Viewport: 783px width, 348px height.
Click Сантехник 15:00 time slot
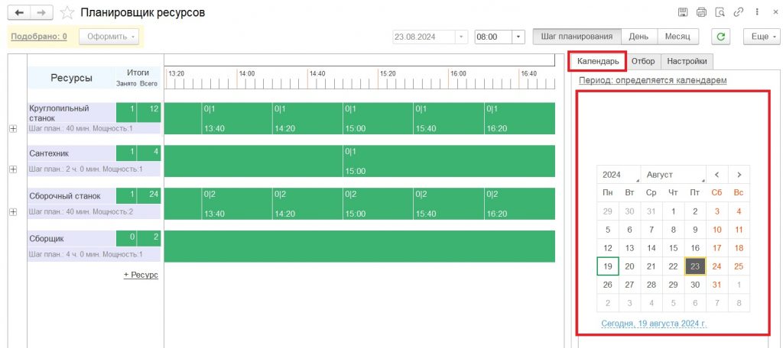point(448,160)
